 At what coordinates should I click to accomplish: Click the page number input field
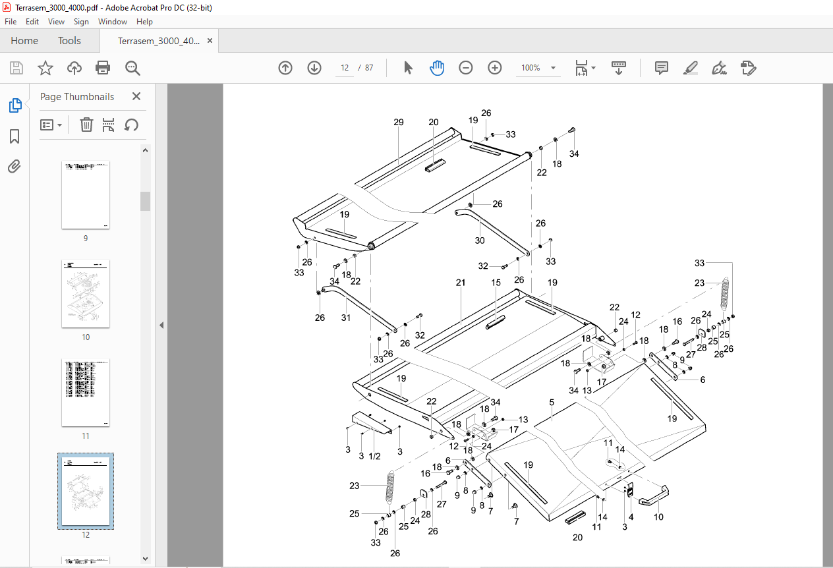(345, 68)
